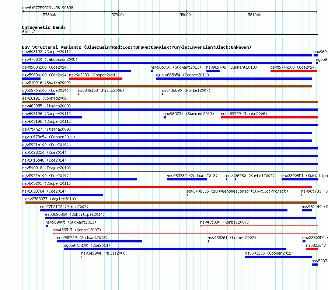
Task: Click the nsv1023784 (Coe2014) label
Action: click(x=44, y=191)
